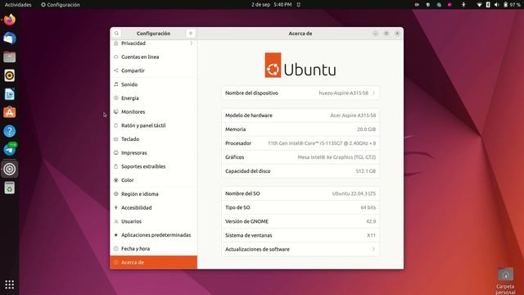Open Soportes extraíbles settings
Screen dimensions: 524x295
coord(153,166)
